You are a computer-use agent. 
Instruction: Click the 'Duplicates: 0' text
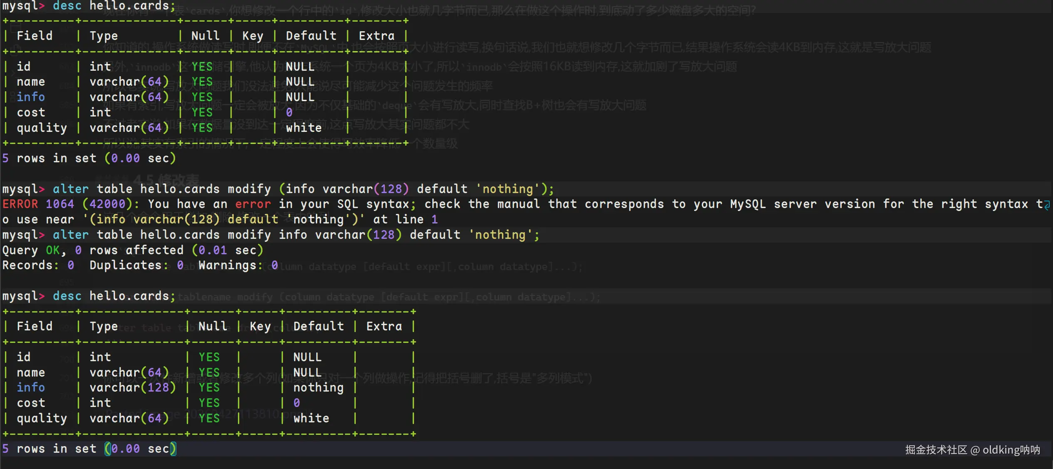pyautogui.click(x=136, y=265)
